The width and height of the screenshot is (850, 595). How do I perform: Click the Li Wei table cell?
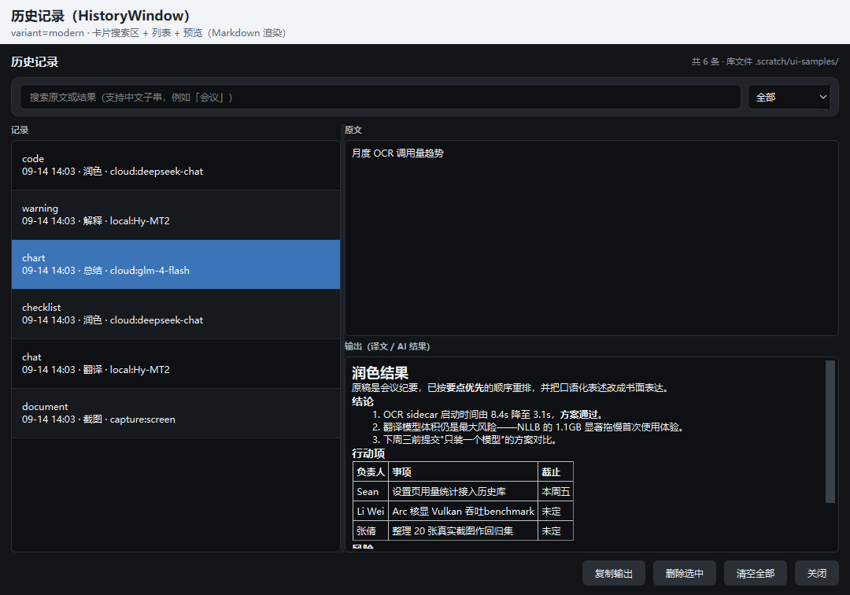click(370, 511)
